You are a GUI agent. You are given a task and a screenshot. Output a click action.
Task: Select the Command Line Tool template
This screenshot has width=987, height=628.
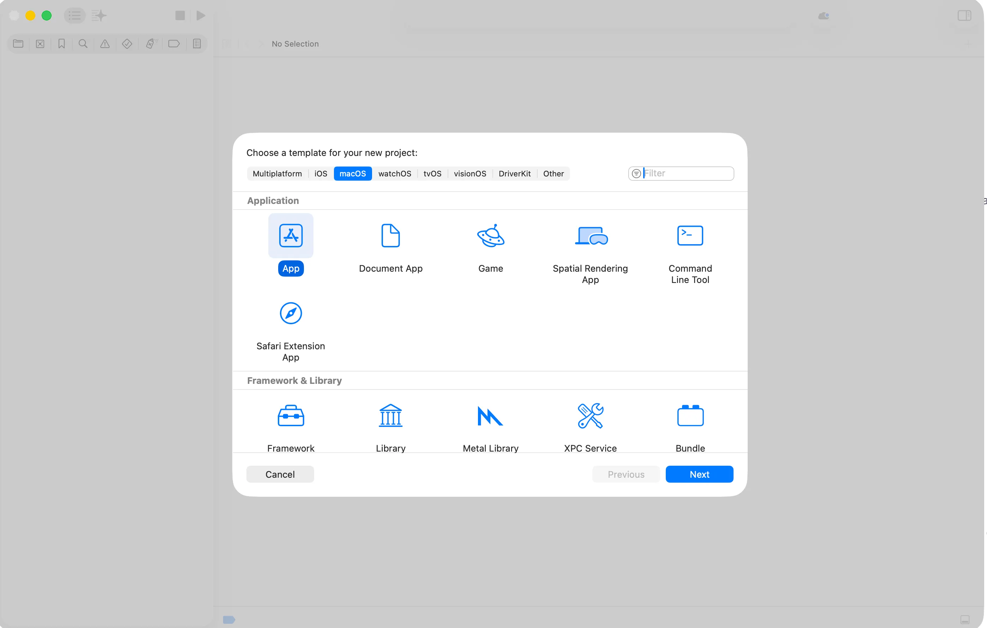[690, 236]
